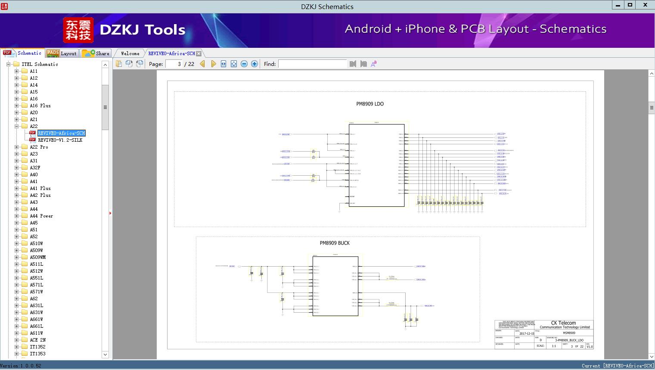Screen dimensions: 655x370
Task: Click the page number field
Action: [174, 64]
